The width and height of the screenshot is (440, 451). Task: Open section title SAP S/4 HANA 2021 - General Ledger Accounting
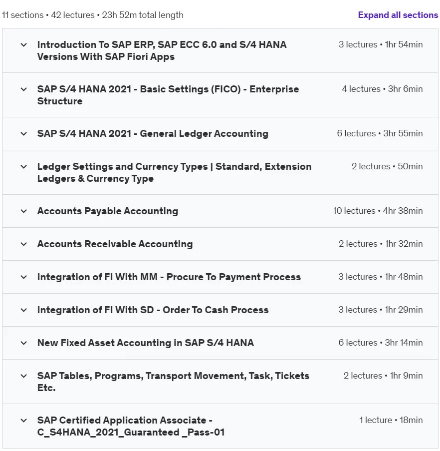[x=153, y=133]
